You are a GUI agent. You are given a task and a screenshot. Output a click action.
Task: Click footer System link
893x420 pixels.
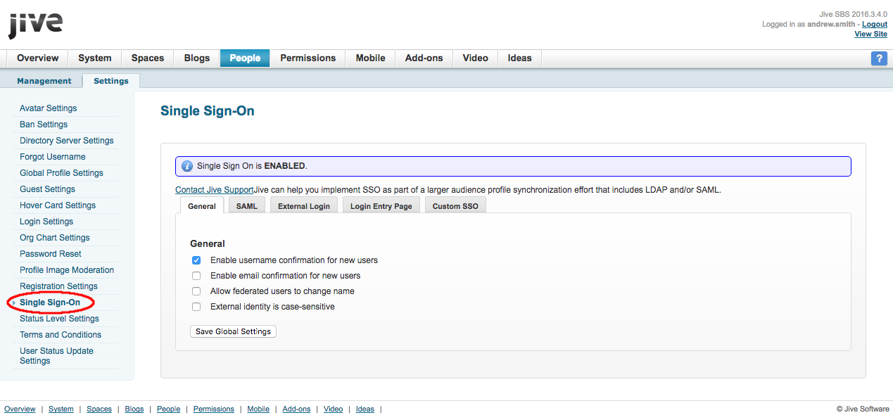61,409
